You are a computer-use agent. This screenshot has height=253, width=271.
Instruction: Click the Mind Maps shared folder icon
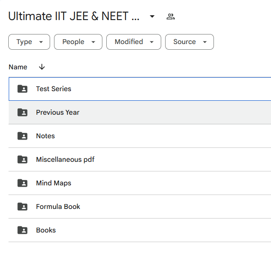(22, 183)
